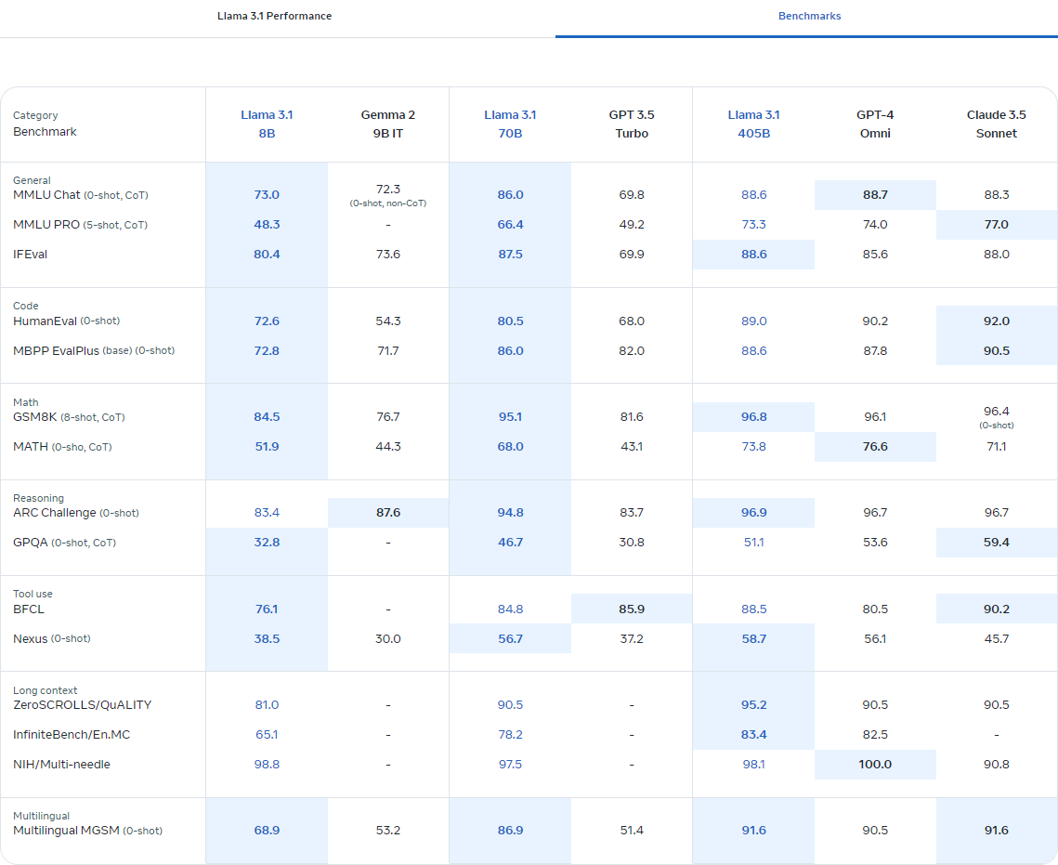Click the 32.8 GPQA score for Llama 8B
Image resolution: width=1058 pixels, height=865 pixels.
(267, 543)
